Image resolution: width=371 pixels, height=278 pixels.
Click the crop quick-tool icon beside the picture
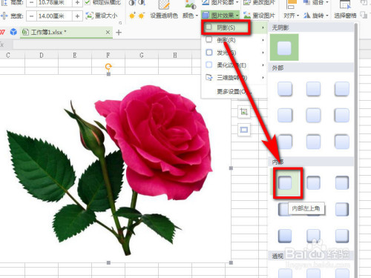point(244,112)
